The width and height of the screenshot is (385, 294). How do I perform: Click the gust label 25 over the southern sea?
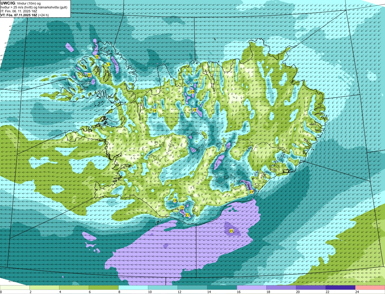pyautogui.click(x=231, y=231)
